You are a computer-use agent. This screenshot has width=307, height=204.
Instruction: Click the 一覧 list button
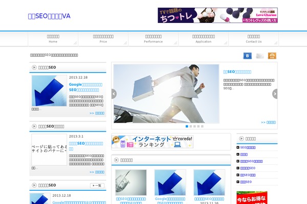[97, 186]
